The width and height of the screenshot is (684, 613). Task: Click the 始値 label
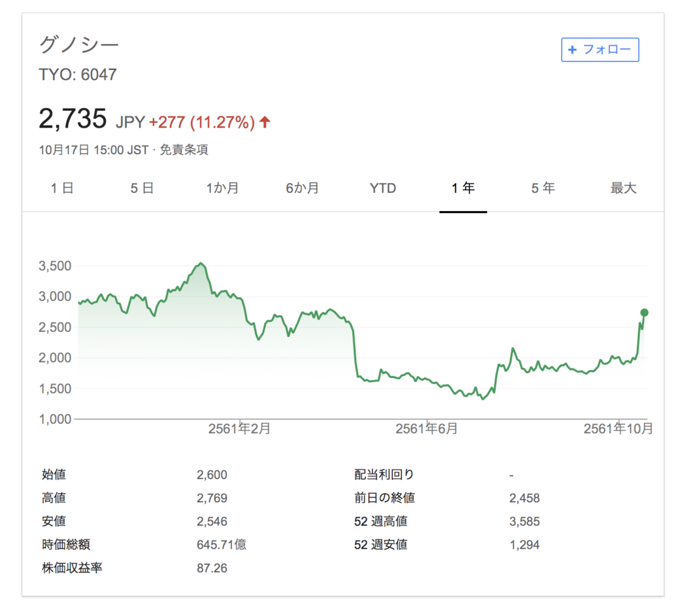pos(53,474)
